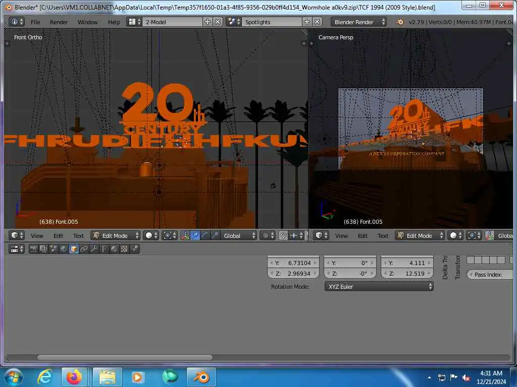Select the scale manipulator icon
Viewport: 517px width, 387px height.
[x=215, y=236]
